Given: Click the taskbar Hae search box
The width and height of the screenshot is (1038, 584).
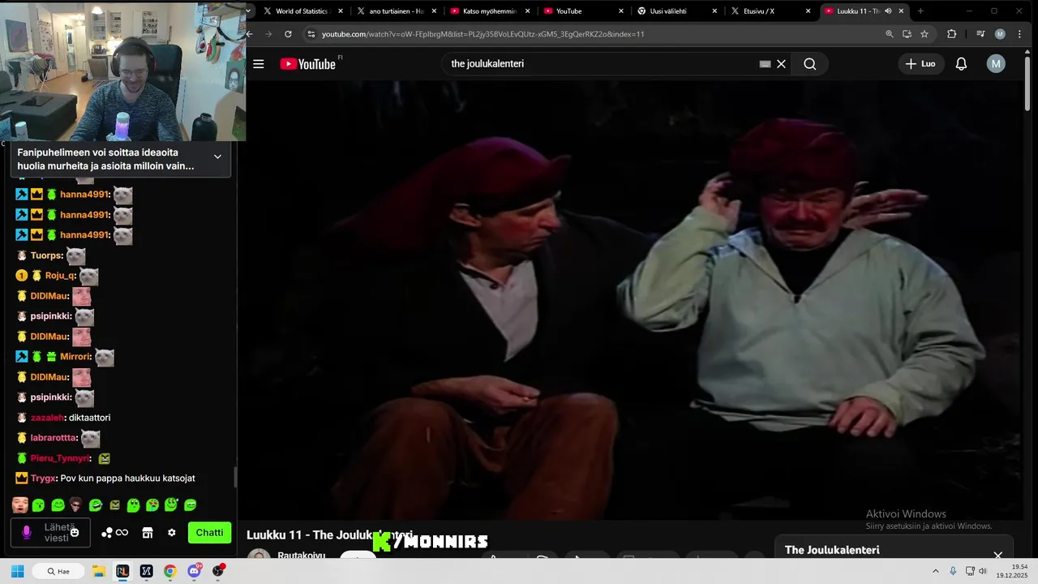Looking at the screenshot, I should coord(59,571).
